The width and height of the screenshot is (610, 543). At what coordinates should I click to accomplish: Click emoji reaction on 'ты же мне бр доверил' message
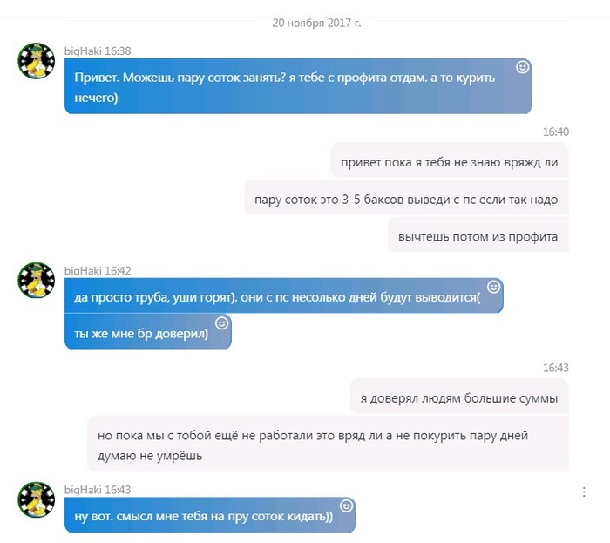pos(221,323)
